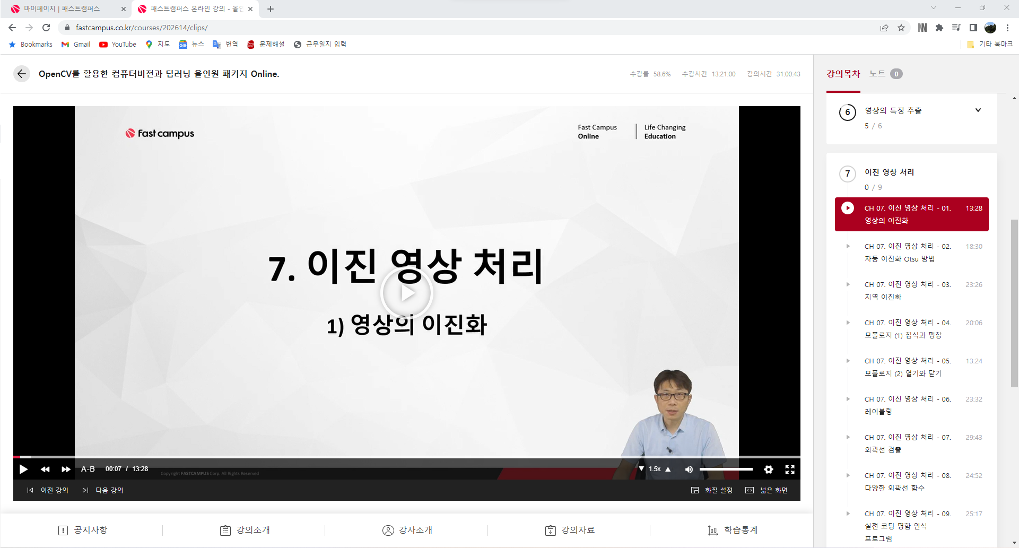This screenshot has height=548, width=1019.
Task: Select lecture 06 레이블링
Action: (912, 405)
